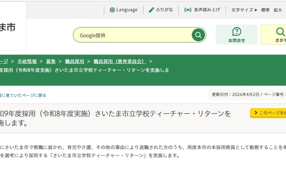Click the question mark bubble icon
Screen dimensions: 286x191
click(x=236, y=32)
